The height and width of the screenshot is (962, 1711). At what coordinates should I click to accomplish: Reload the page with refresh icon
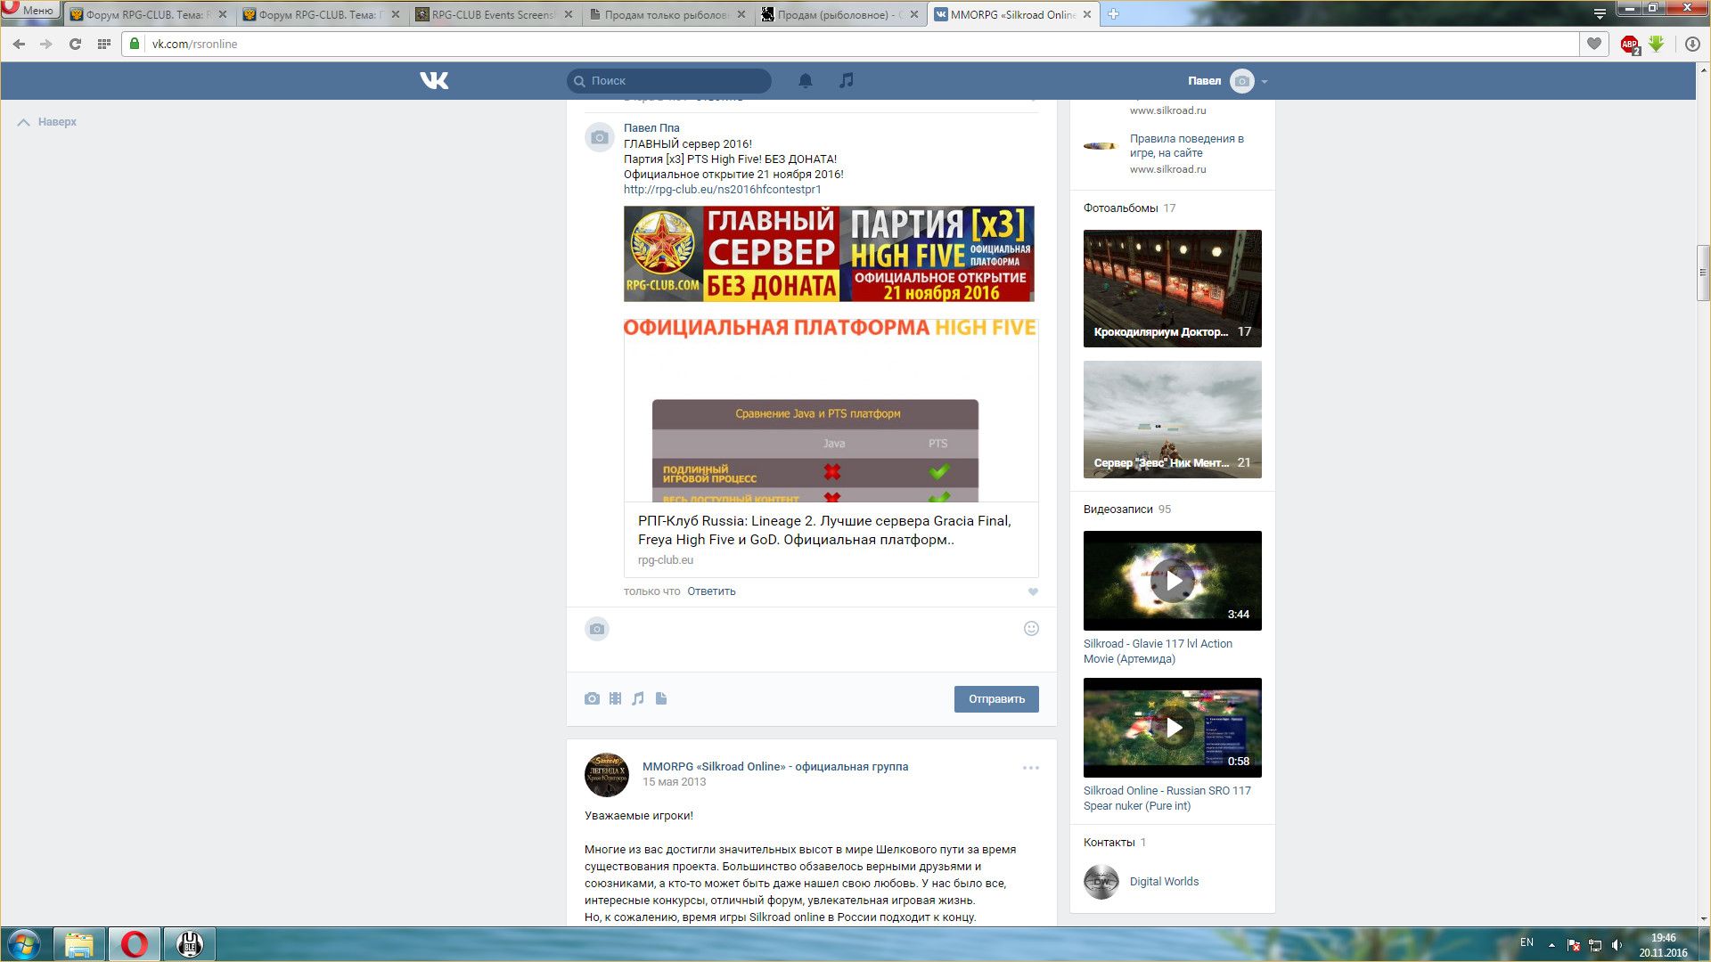[x=75, y=44]
